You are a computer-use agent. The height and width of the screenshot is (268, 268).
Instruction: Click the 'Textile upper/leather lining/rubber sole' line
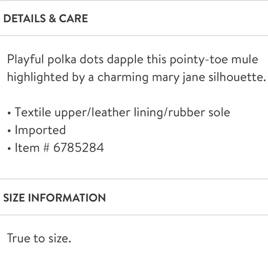click(122, 113)
